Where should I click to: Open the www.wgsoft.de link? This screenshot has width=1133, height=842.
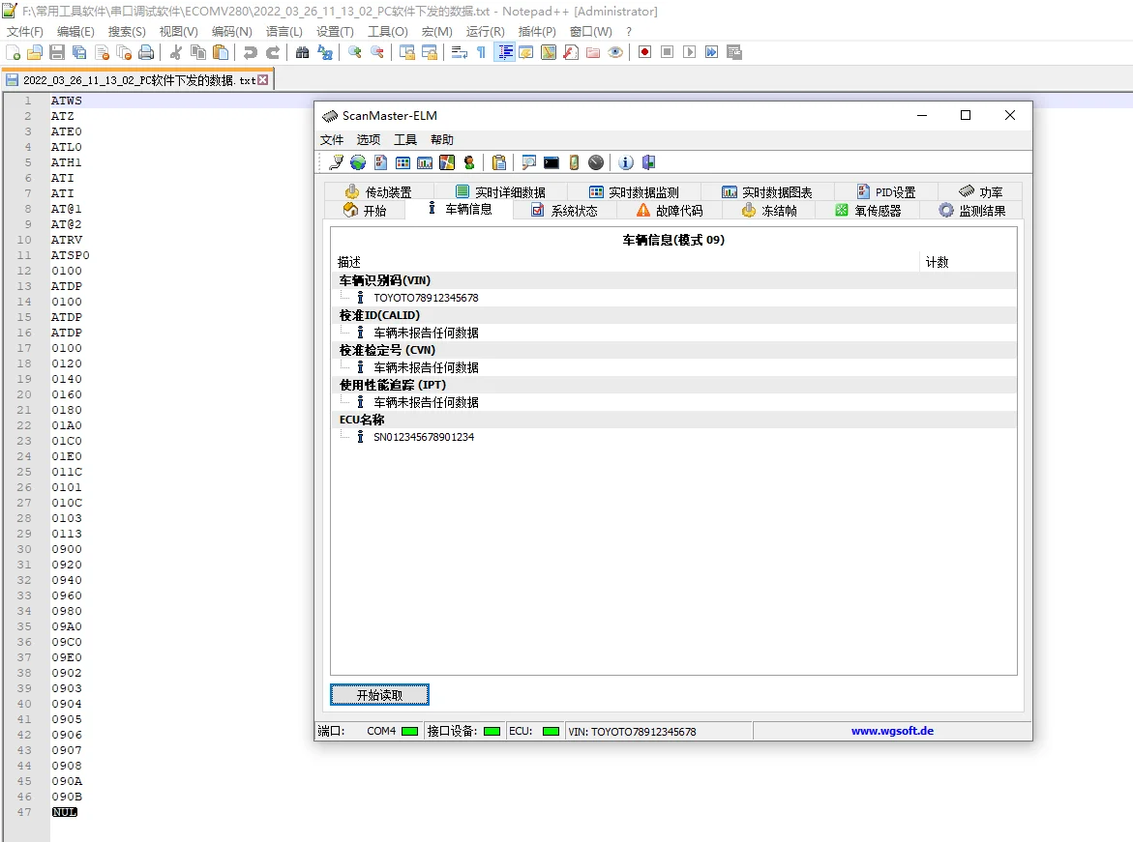892,731
